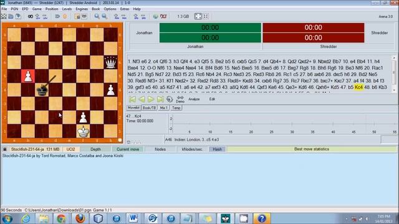Screen dimensions: 399x224
Task: Open the Engines menu
Action: [x=82, y=9]
